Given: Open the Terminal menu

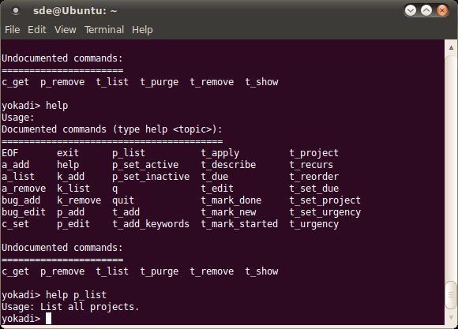Looking at the screenshot, I should [104, 30].
